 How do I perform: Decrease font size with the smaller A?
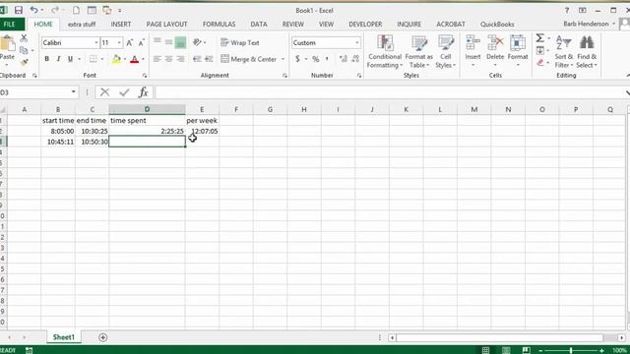141,42
